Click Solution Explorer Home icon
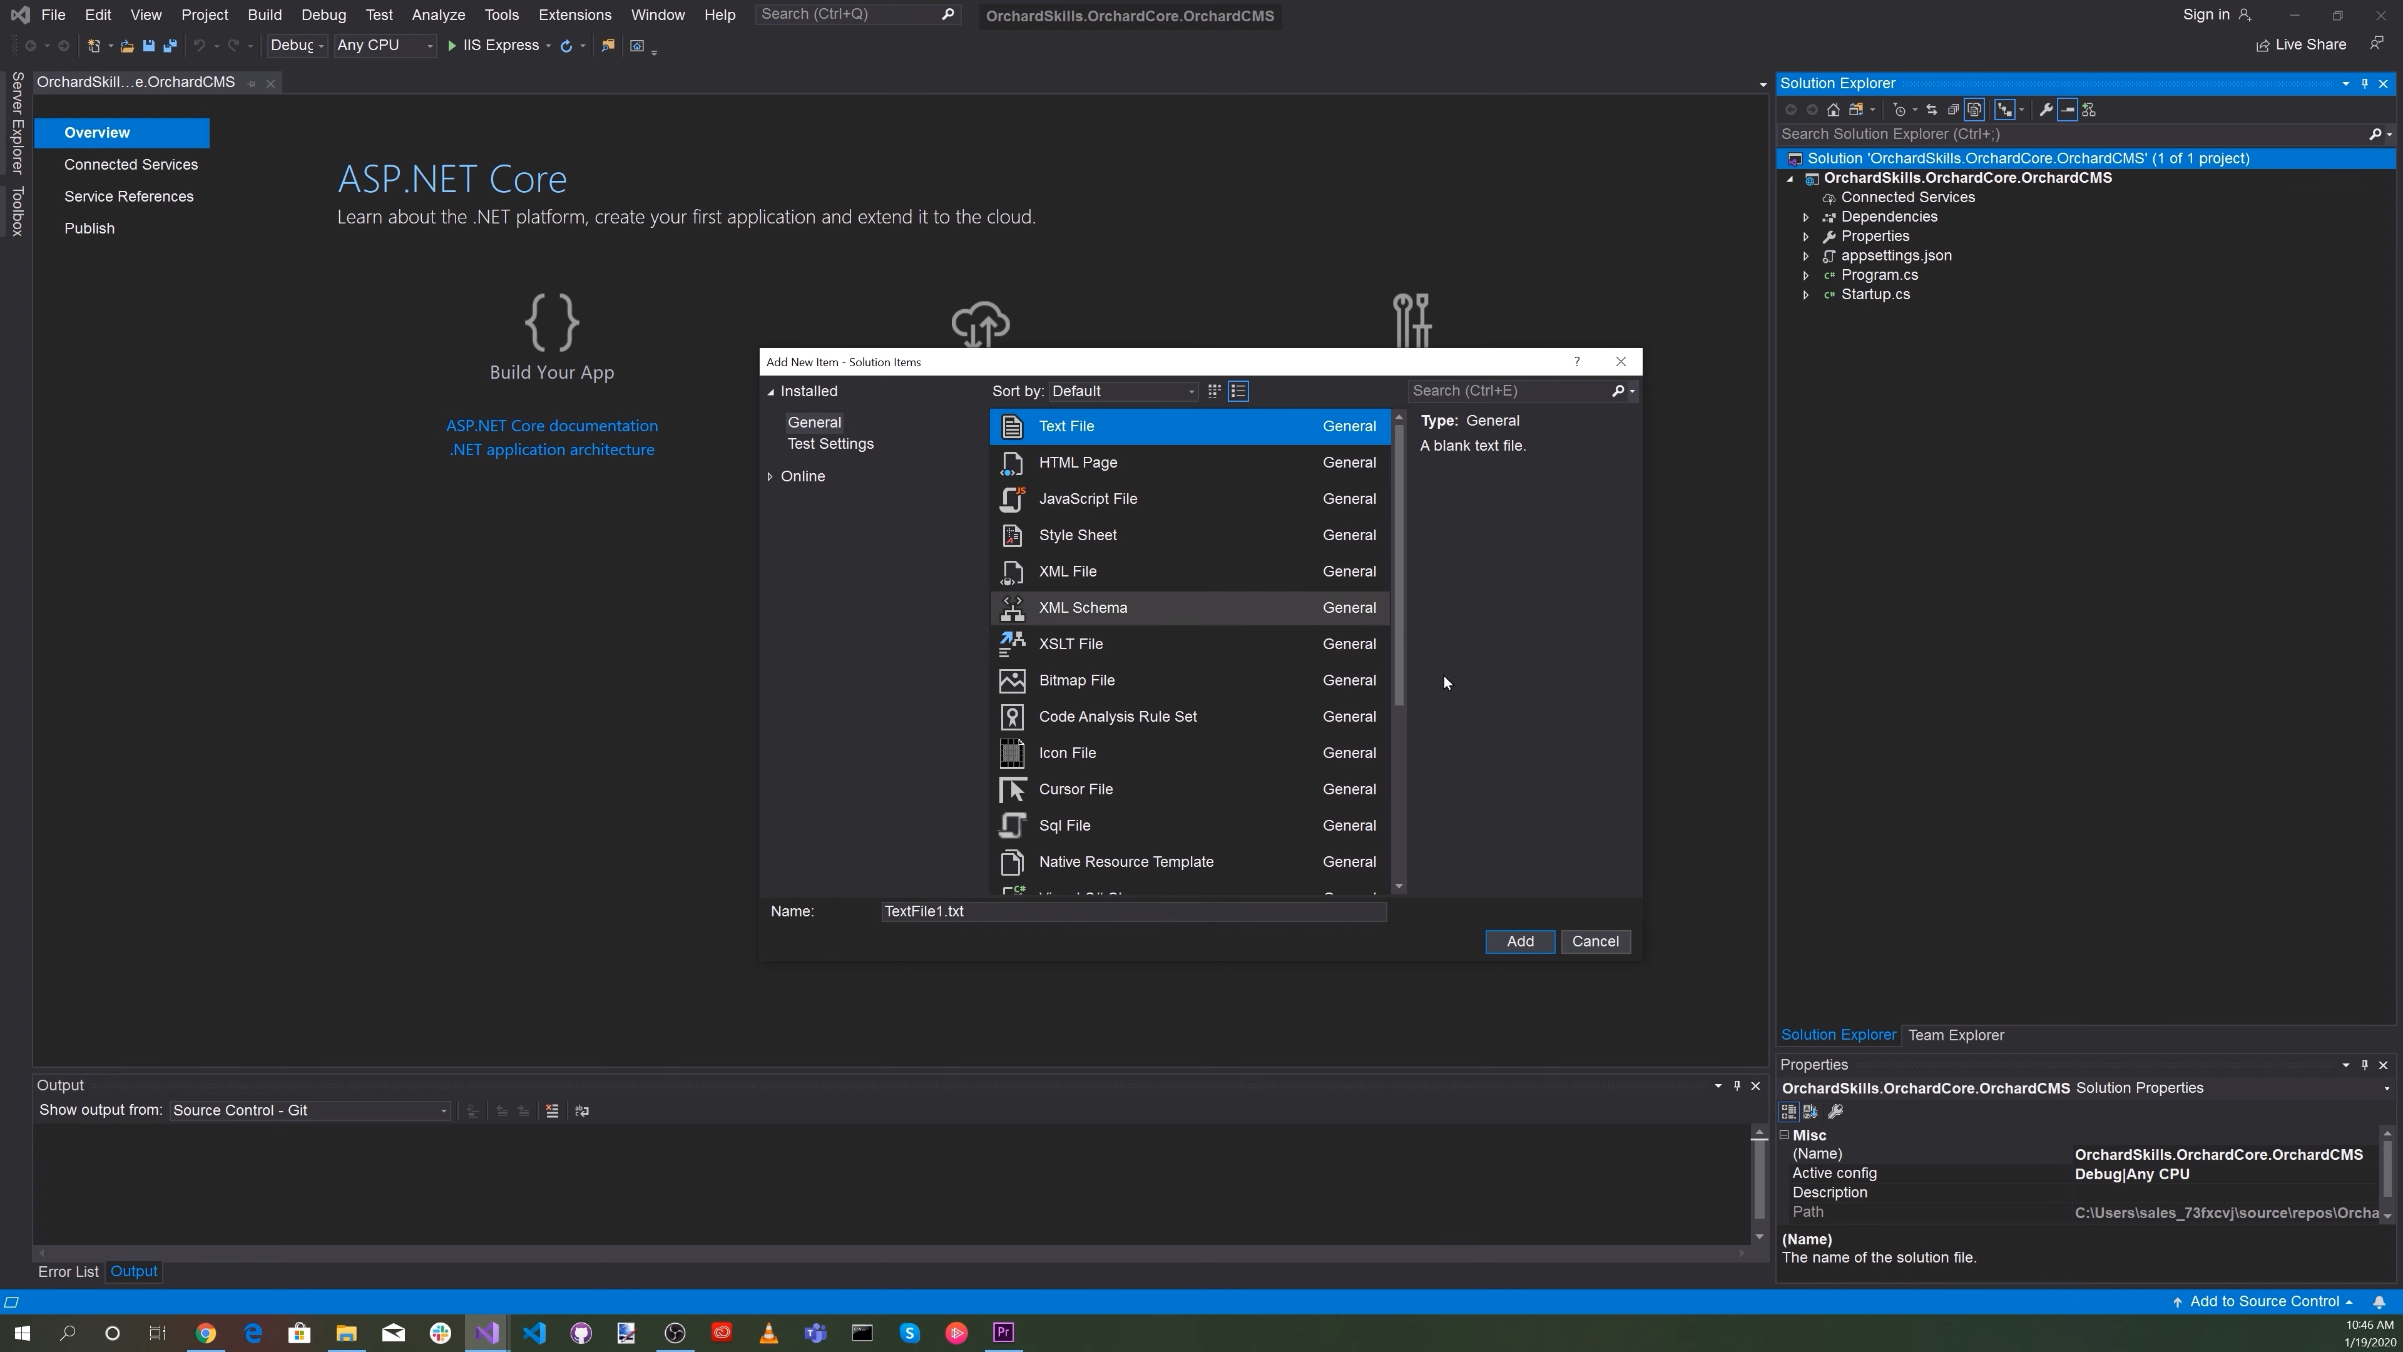The height and width of the screenshot is (1352, 2403). pos(1833,110)
